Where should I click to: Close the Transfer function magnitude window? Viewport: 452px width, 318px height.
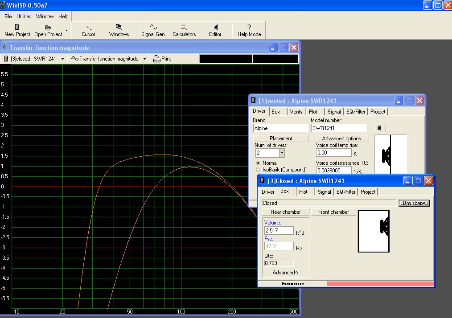294,48
